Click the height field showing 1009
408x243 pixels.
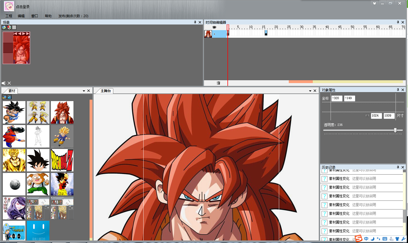click(x=389, y=116)
